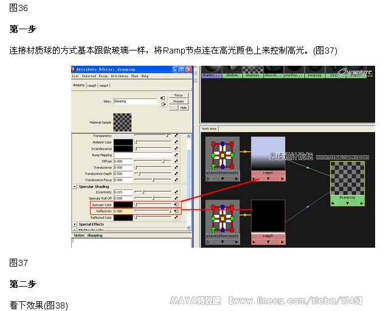Select the ramp5 node swatch

click(268, 215)
